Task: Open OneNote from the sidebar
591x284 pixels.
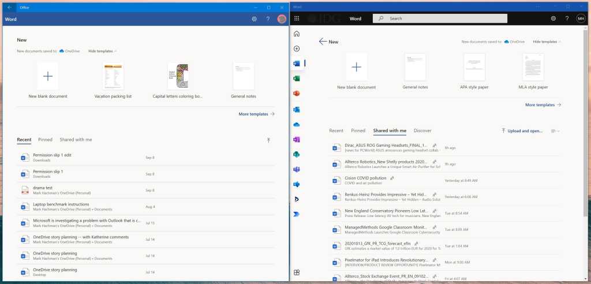Action: tap(297, 140)
